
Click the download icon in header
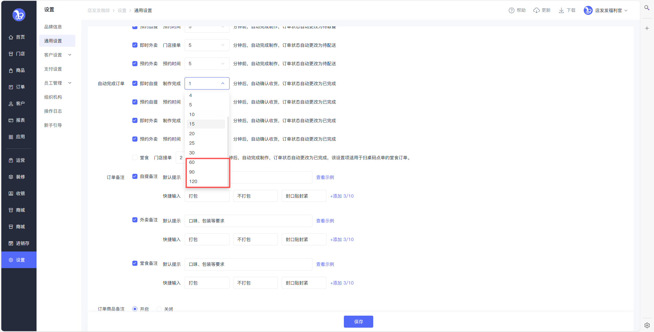point(561,10)
